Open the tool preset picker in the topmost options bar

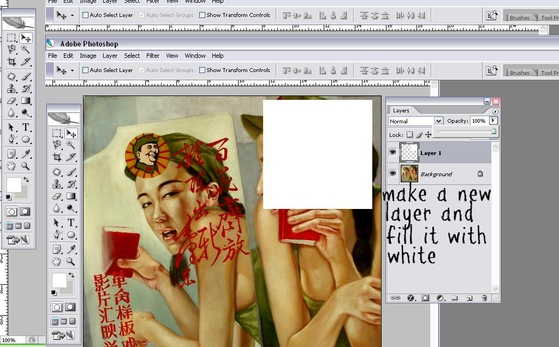click(x=72, y=15)
